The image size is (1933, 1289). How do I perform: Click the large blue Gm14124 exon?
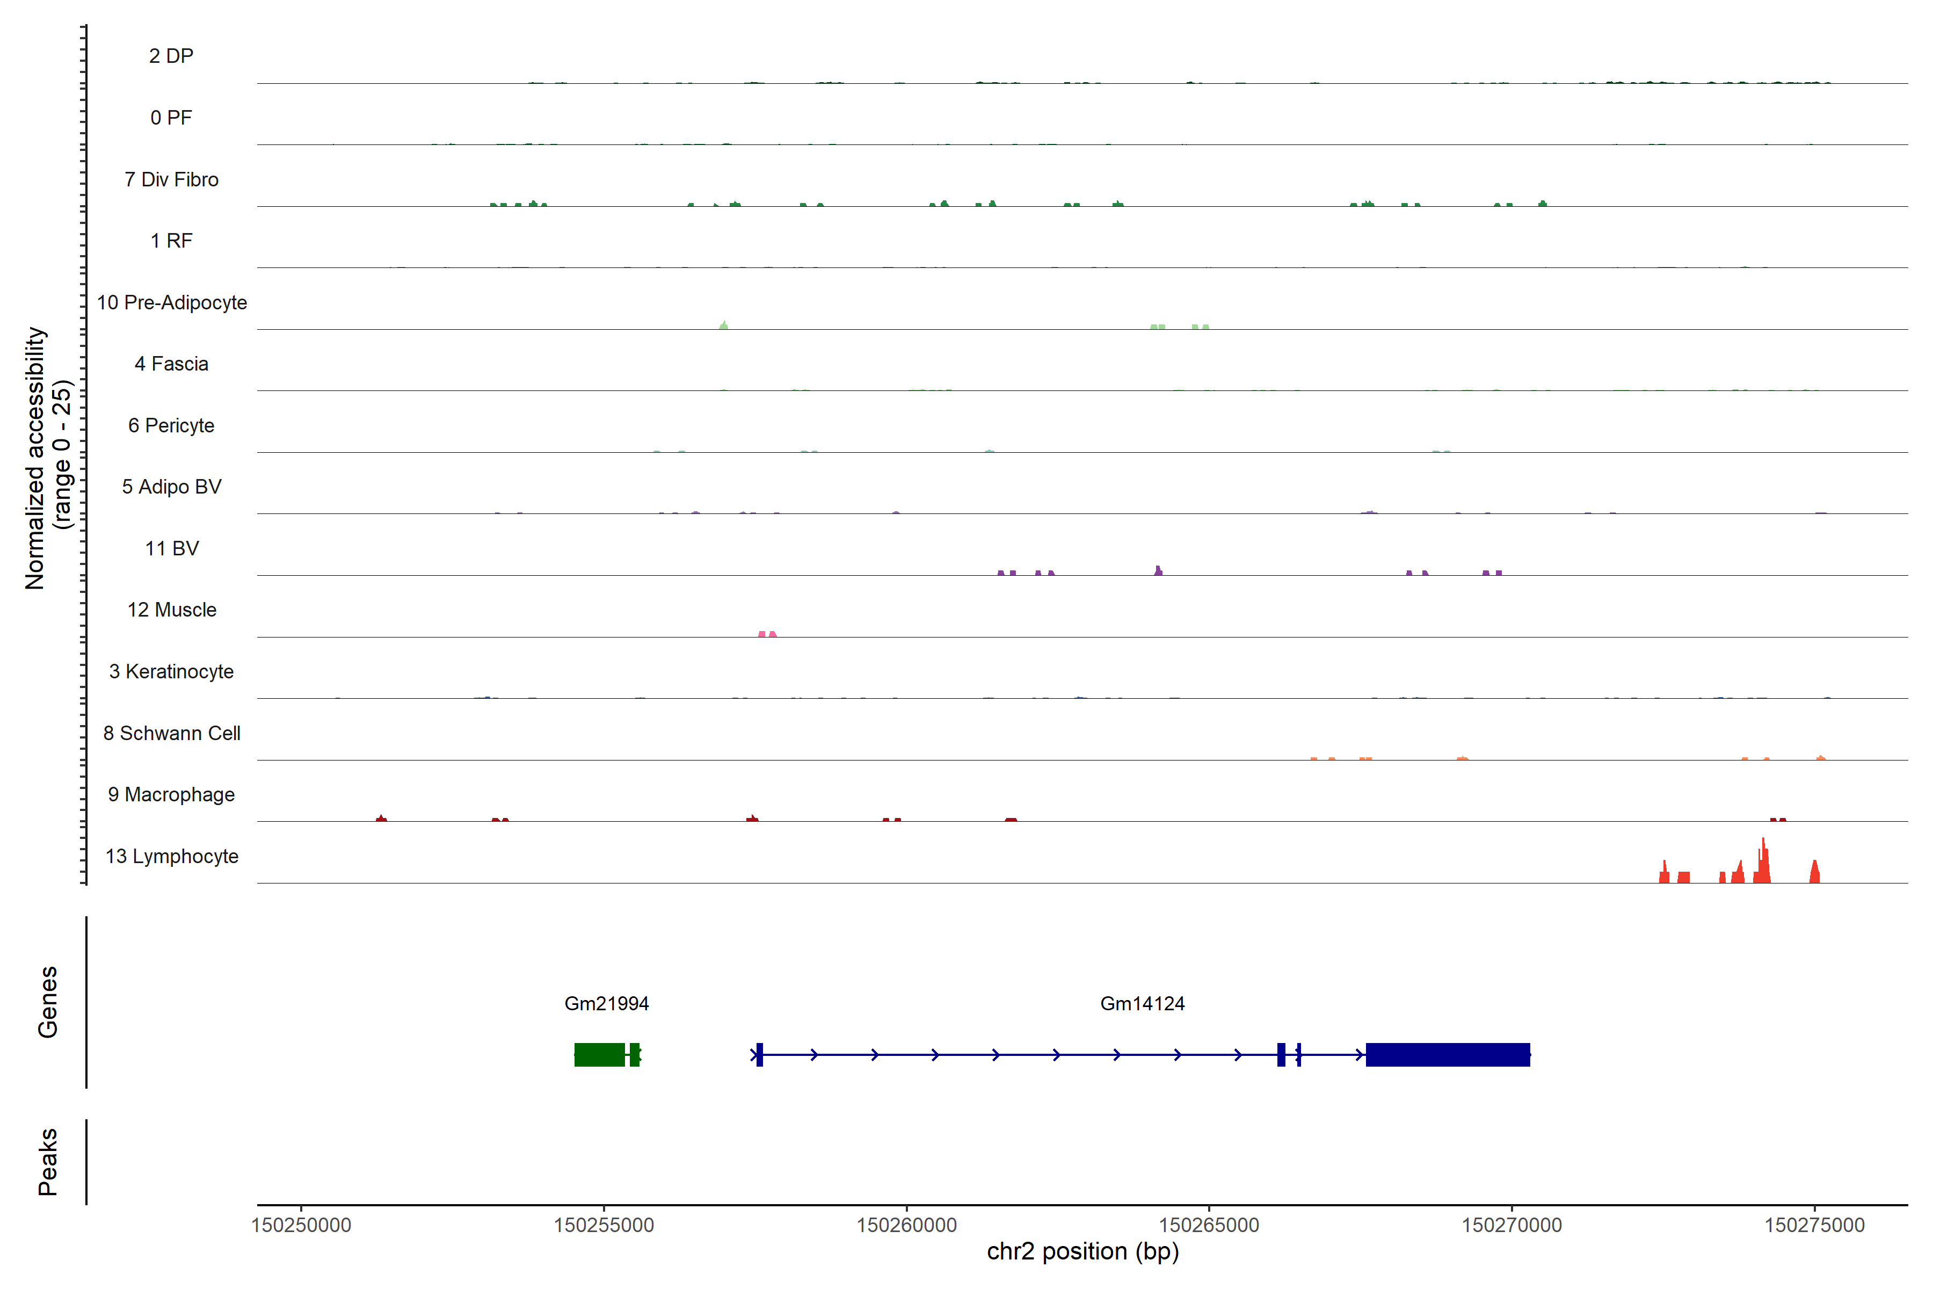click(x=1447, y=1055)
